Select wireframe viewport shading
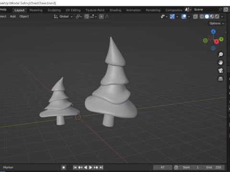 202,17
